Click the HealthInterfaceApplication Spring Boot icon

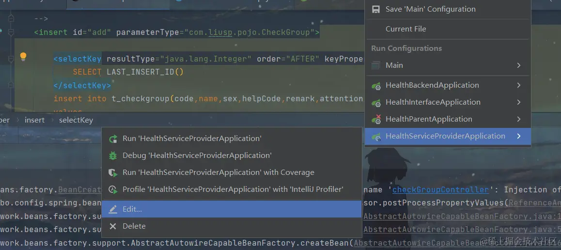coord(375,103)
